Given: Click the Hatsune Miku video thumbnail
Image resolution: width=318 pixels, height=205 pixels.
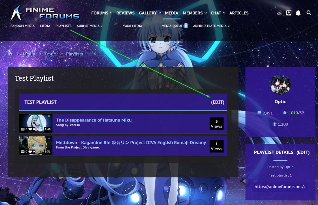Looking at the screenshot, I should pos(36,123).
